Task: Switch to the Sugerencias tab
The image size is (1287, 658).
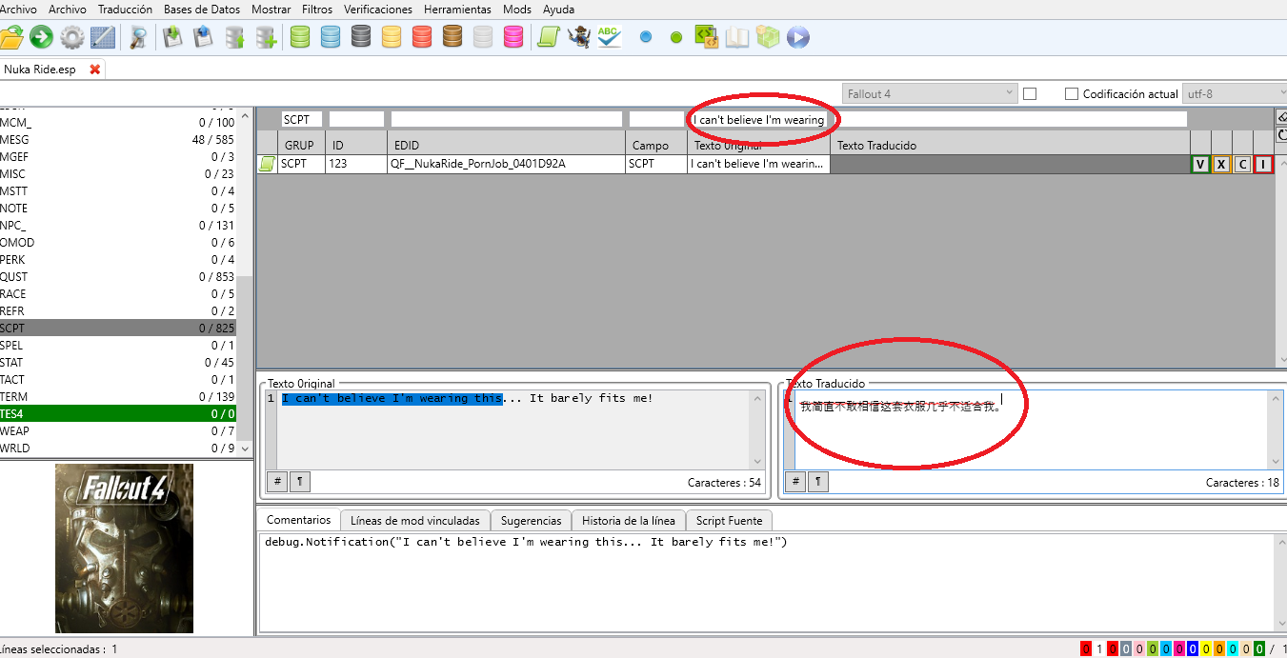Action: (x=532, y=520)
